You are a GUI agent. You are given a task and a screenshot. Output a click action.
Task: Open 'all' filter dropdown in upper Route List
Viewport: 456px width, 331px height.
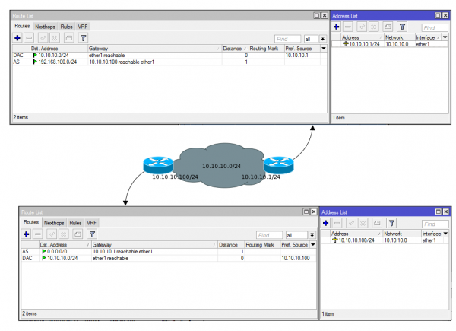click(322, 39)
